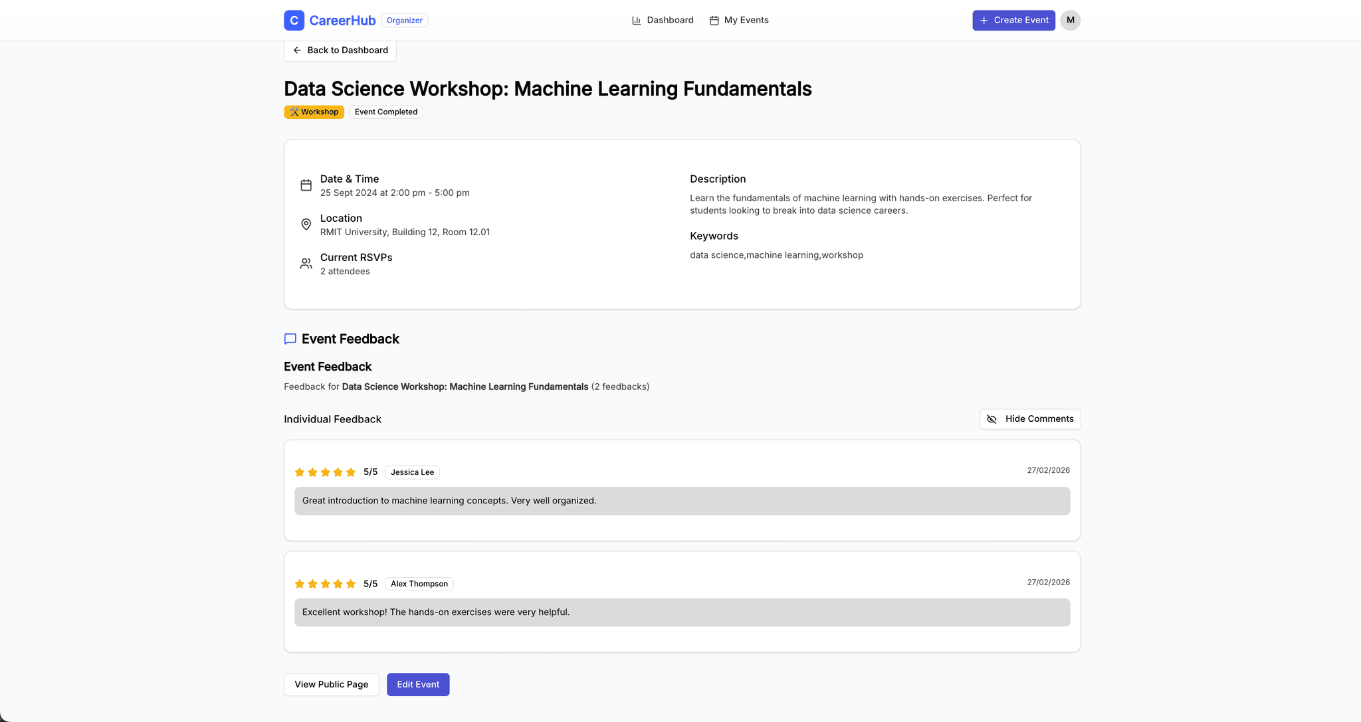
Task: Click the calendar icon beside Date & Time
Action: coord(306,185)
